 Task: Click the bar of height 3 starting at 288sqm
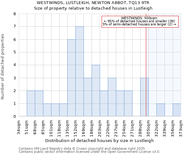[x=144, y=97]
